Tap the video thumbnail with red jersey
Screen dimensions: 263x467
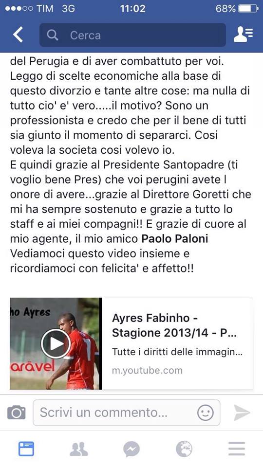click(56, 344)
